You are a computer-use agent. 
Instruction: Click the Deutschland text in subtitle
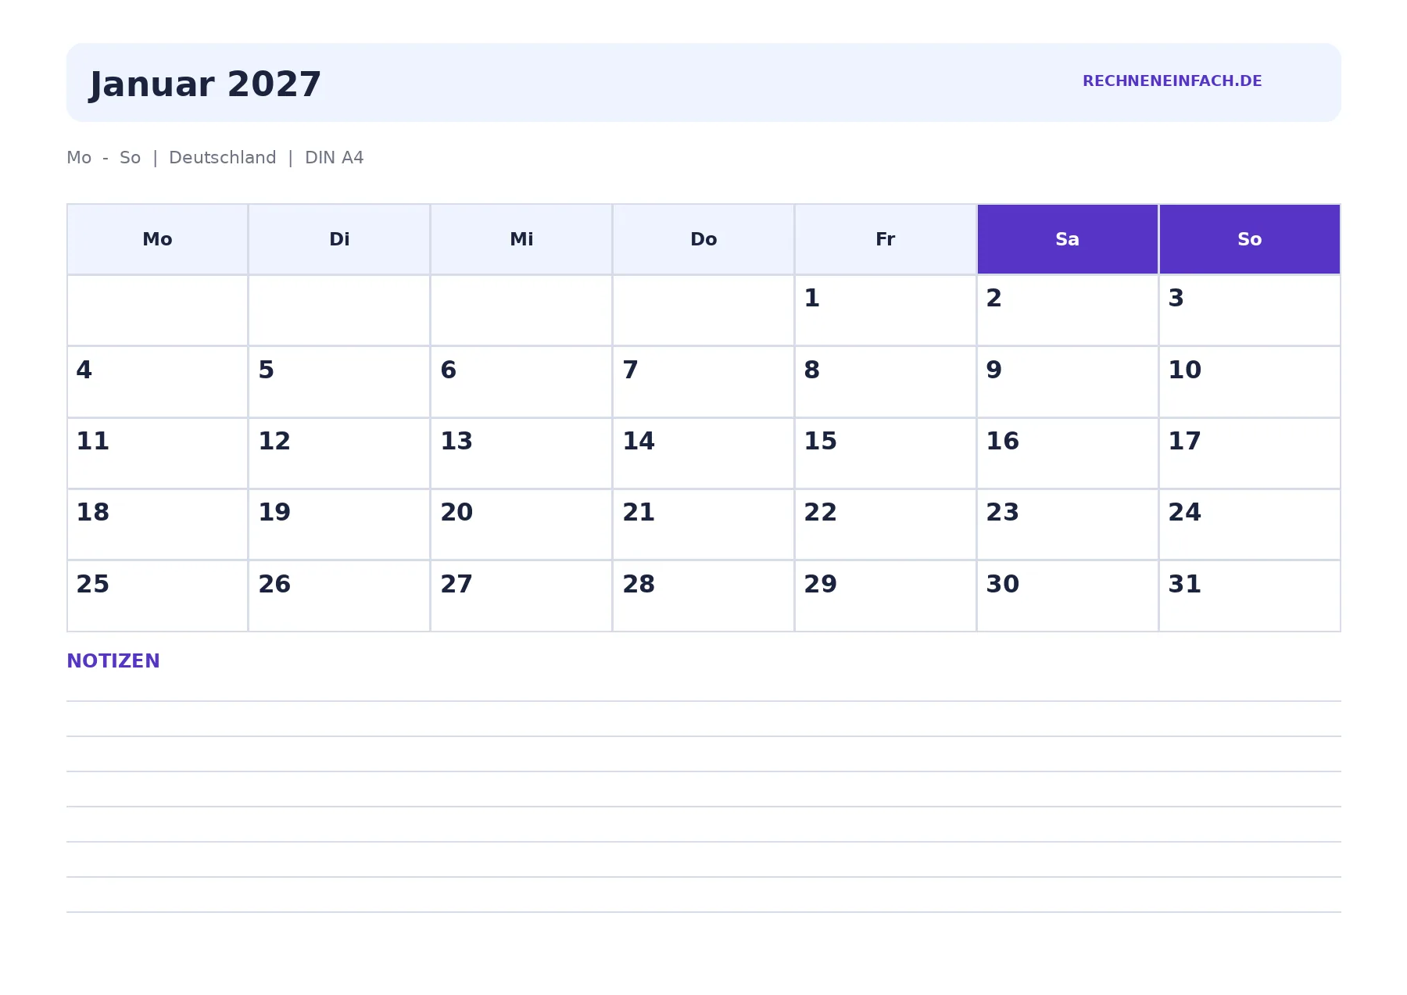(223, 158)
